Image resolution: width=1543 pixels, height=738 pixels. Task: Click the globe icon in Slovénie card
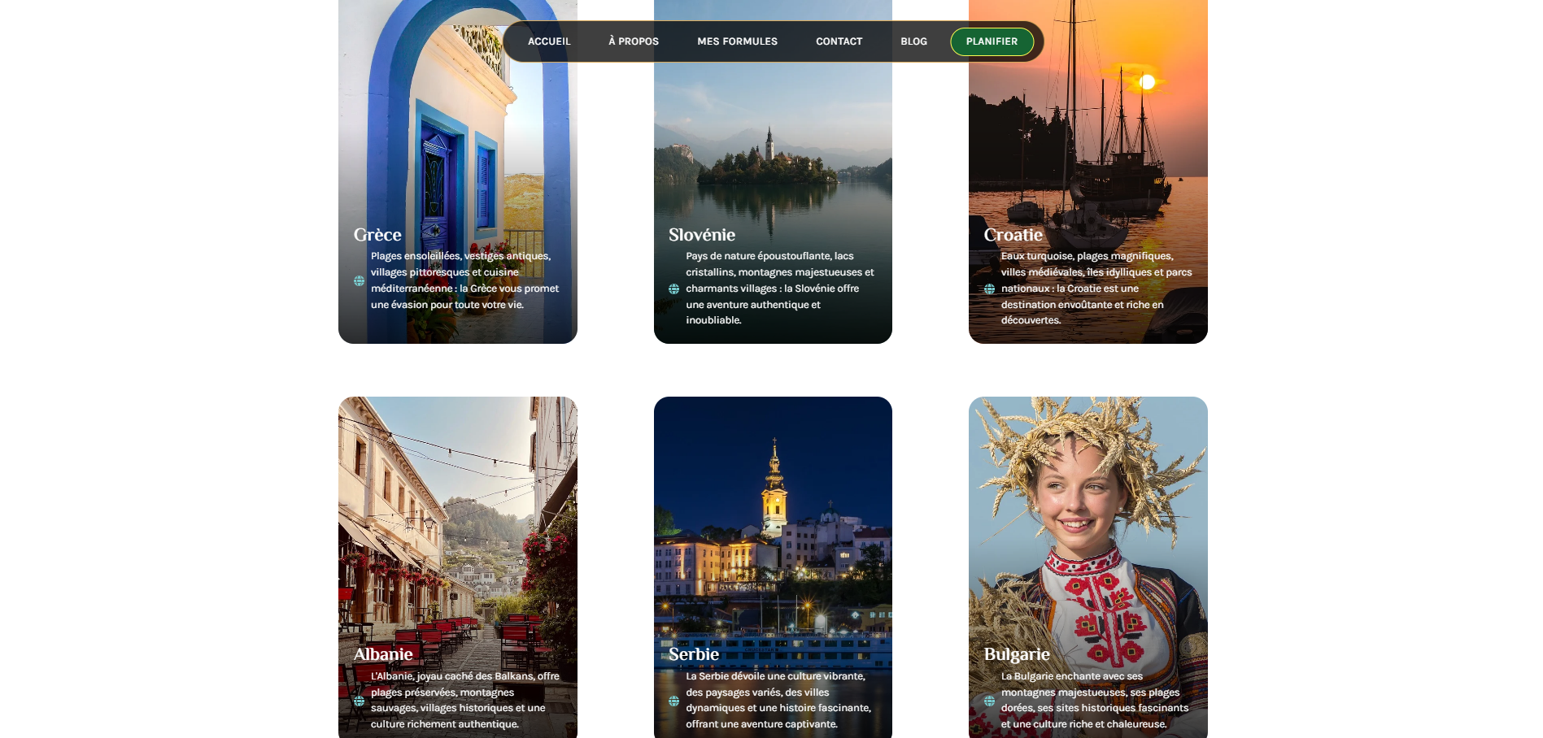673,289
